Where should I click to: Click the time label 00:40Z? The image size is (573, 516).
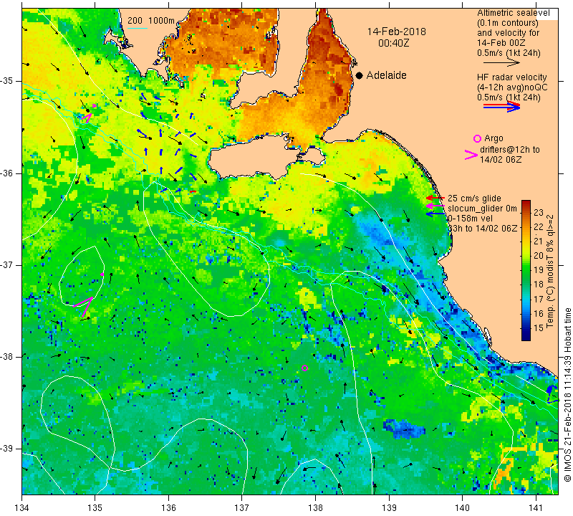[x=393, y=43]
